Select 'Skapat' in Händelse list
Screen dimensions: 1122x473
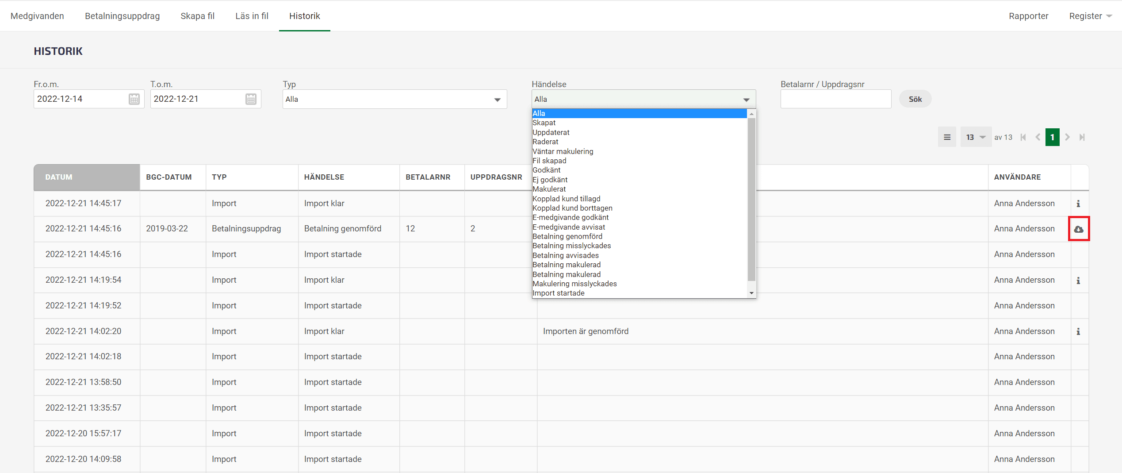[x=639, y=123]
